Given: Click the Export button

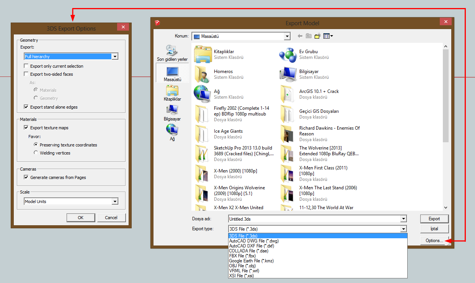Looking at the screenshot, I should (434, 219).
